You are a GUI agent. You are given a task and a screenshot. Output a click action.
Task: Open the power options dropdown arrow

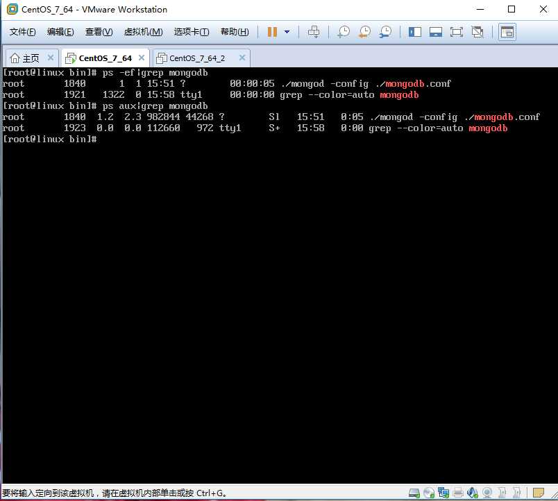point(287,32)
